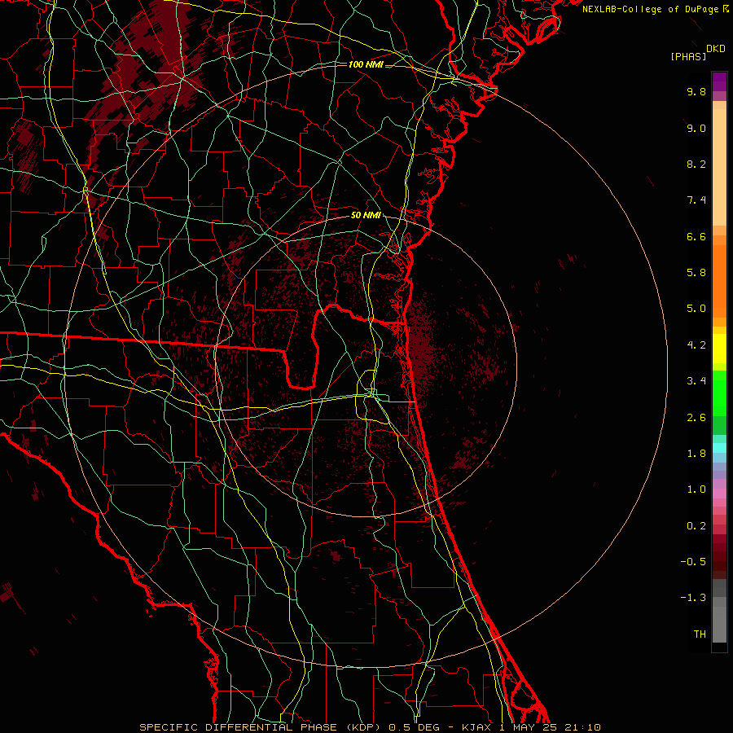Click the 7.4 color scale value
The height and width of the screenshot is (733, 733).
pyautogui.click(x=696, y=200)
